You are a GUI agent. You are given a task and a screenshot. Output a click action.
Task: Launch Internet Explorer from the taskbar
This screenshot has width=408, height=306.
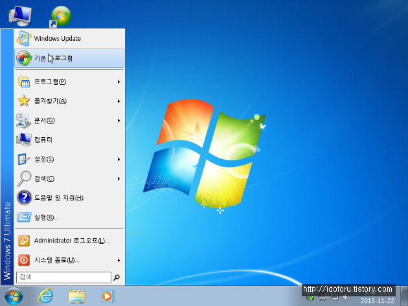(x=46, y=296)
